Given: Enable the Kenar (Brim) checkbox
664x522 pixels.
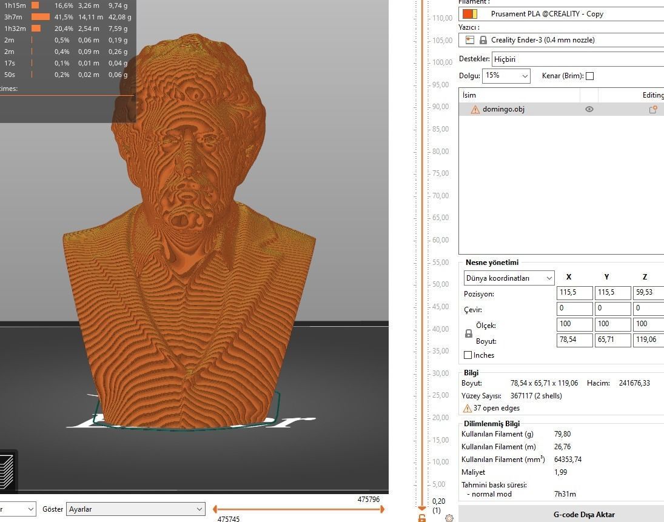Looking at the screenshot, I should pos(589,76).
